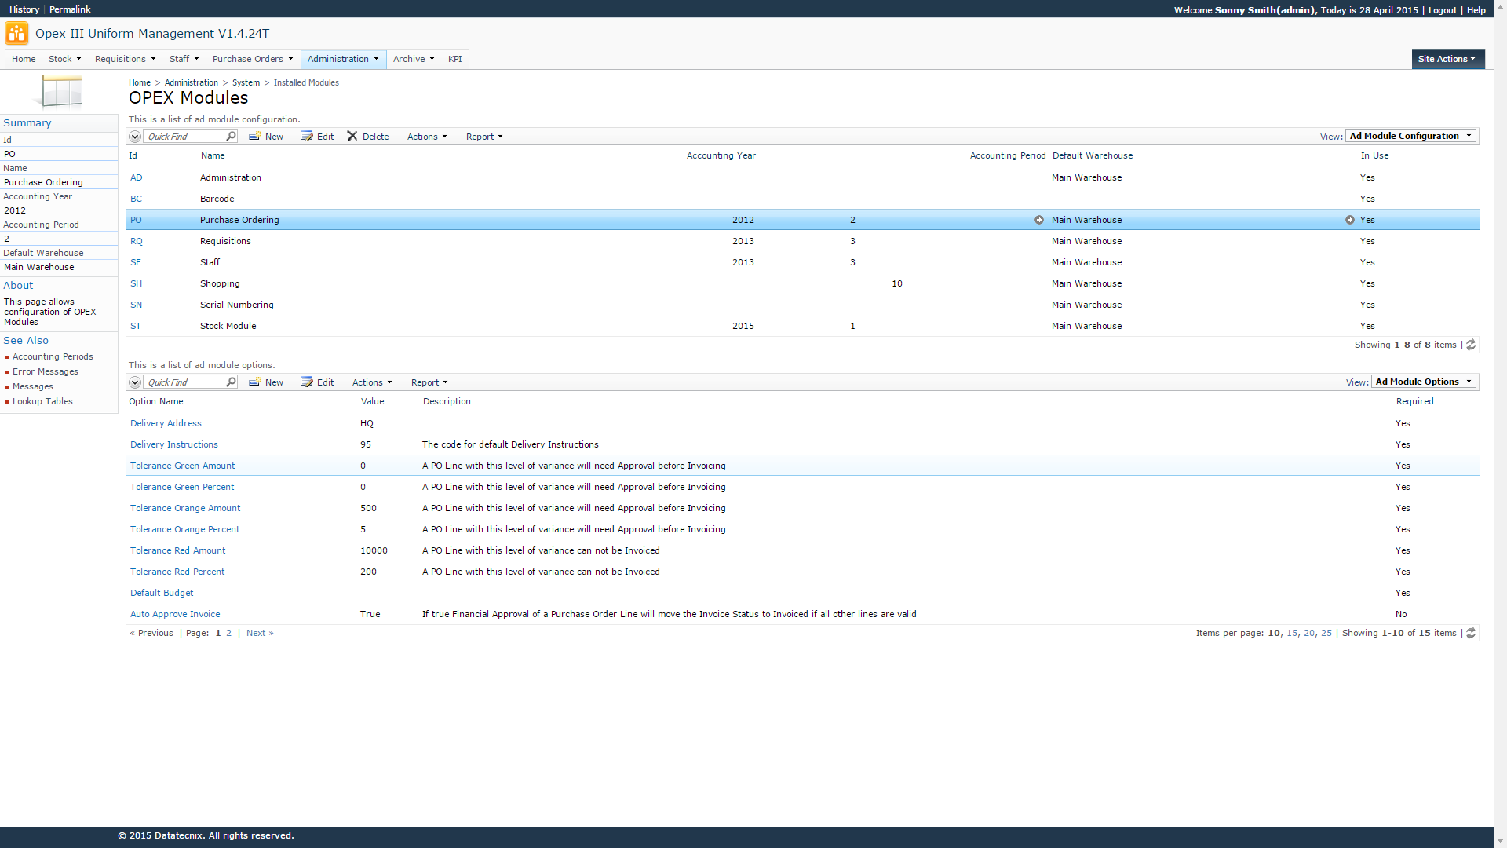
Task: Open Accounting Periods in See Also
Action: click(53, 357)
